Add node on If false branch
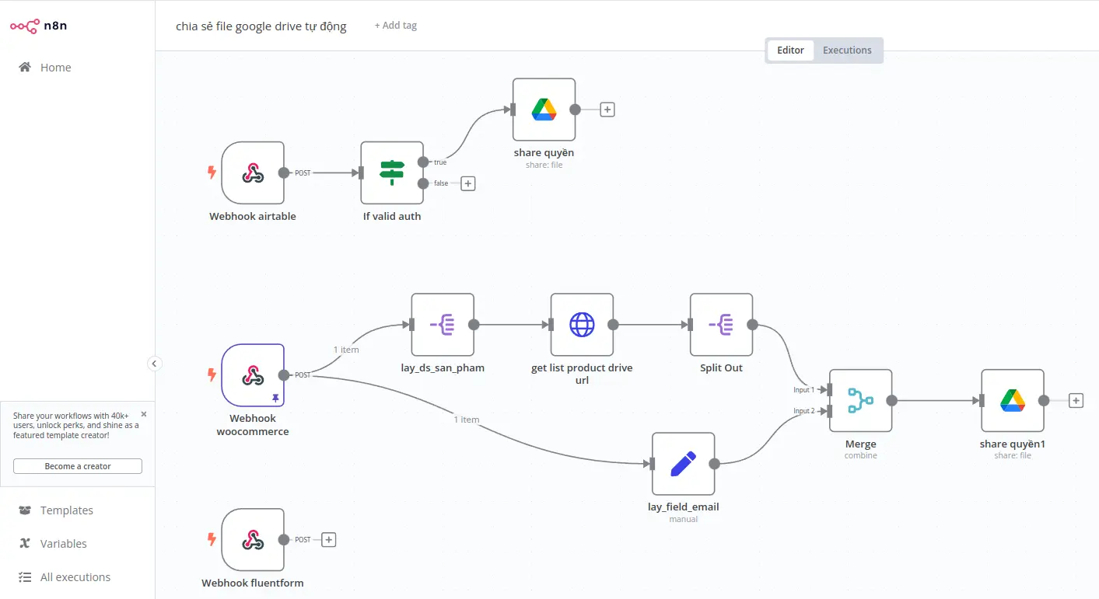The width and height of the screenshot is (1099, 599). point(468,183)
